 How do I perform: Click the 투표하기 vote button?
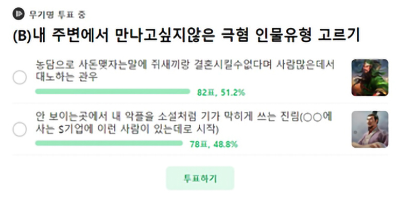pyautogui.click(x=200, y=178)
